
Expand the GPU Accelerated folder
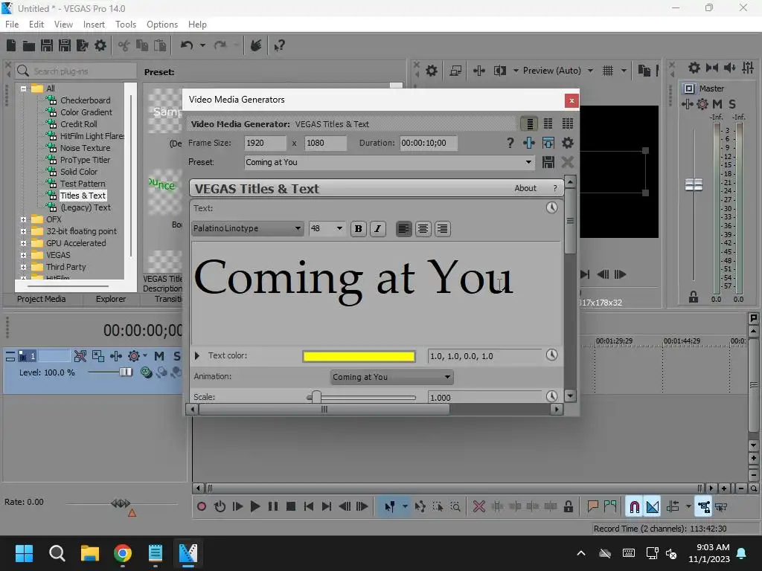click(23, 243)
